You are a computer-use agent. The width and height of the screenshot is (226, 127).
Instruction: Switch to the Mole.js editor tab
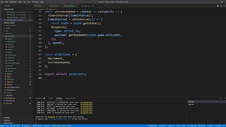point(39,6)
